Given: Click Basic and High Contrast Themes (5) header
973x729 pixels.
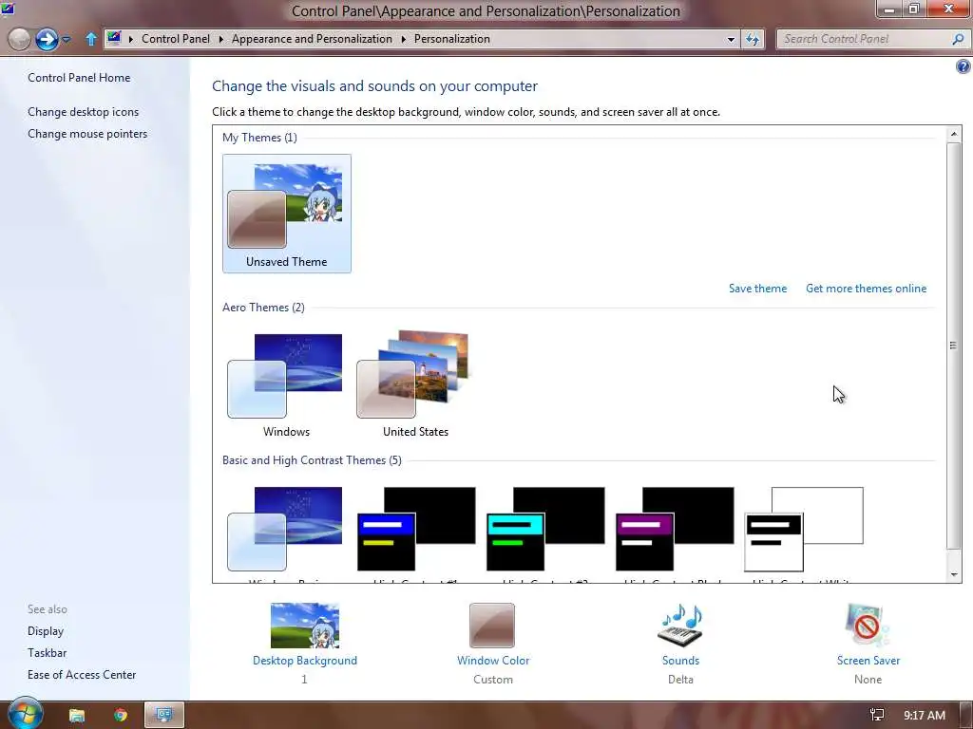Looking at the screenshot, I should (312, 460).
